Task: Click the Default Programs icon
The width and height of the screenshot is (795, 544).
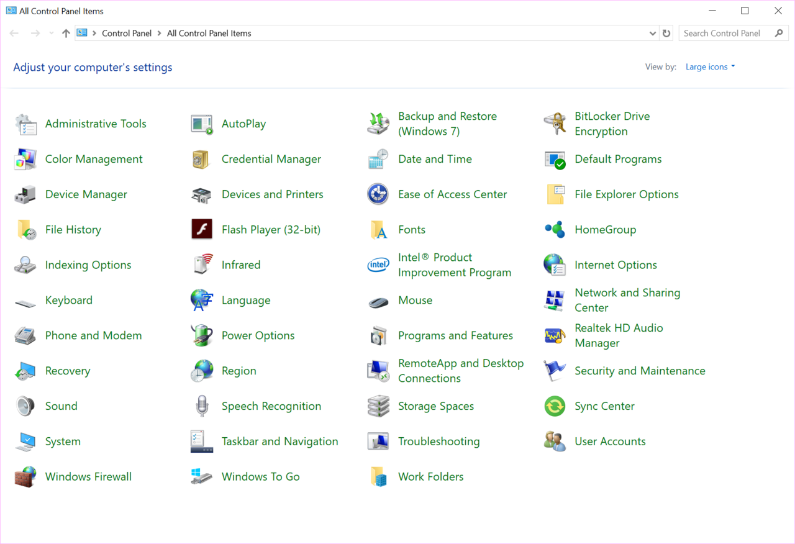Action: [555, 160]
